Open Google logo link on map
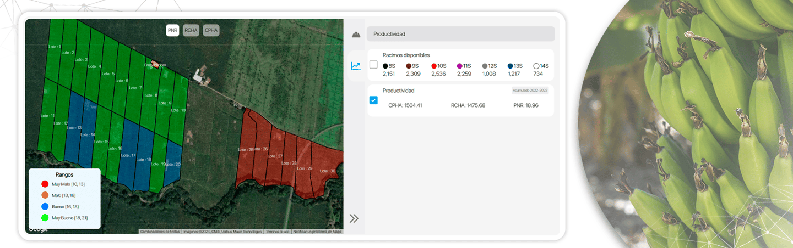Image resolution: width=793 pixels, height=248 pixels. pyautogui.click(x=38, y=229)
